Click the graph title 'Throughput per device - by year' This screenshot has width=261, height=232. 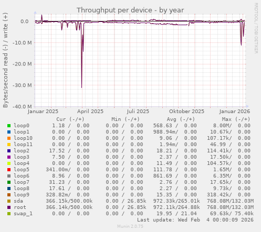(130, 10)
